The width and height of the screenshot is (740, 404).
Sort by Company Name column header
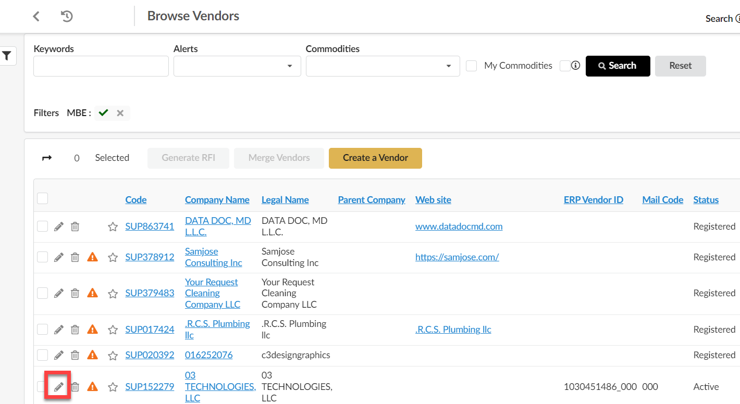click(217, 200)
